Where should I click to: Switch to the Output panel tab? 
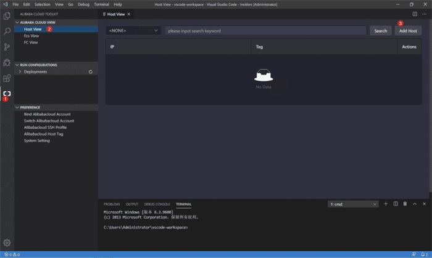[132, 204]
